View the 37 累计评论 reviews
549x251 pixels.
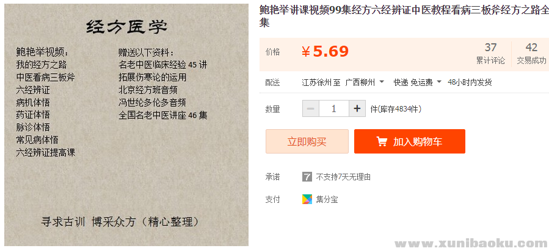tap(490, 54)
